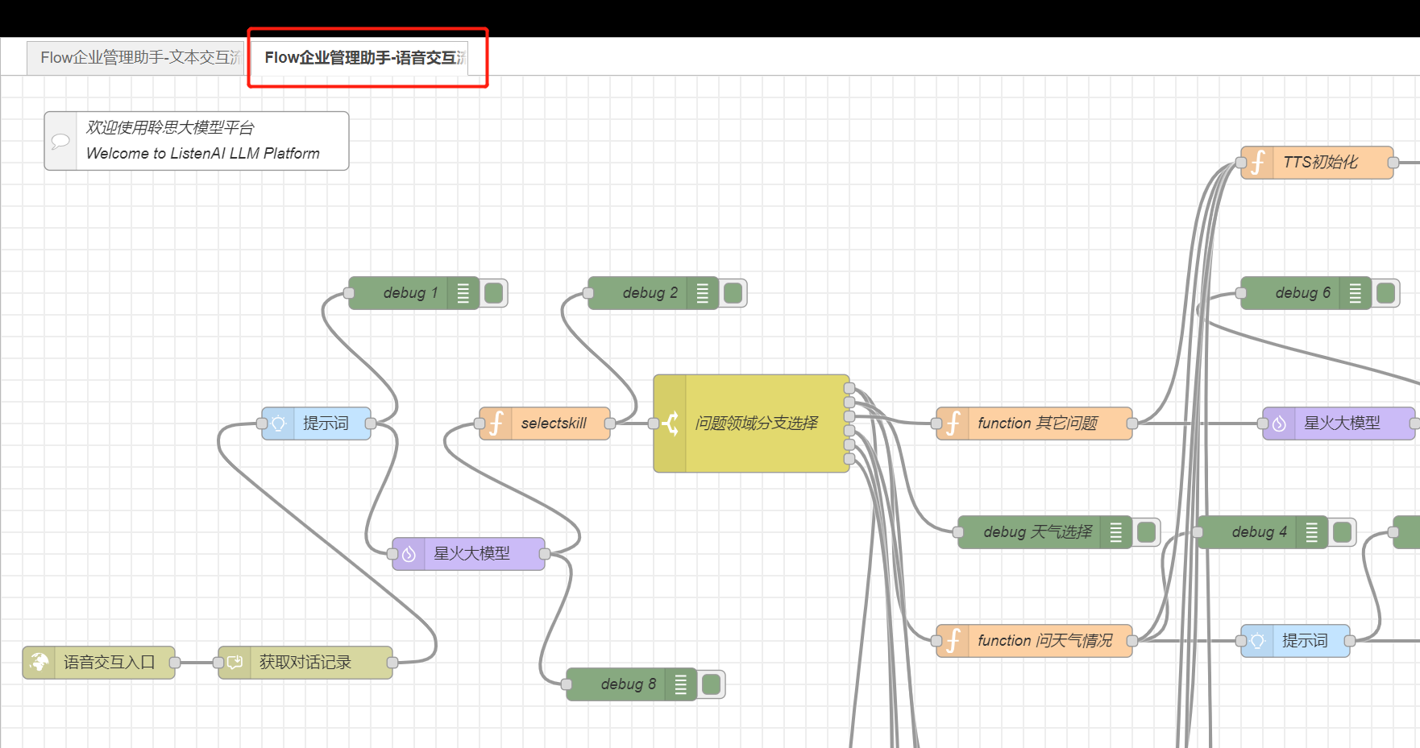The image size is (1420, 748).
Task: Click the list icon on debug 天气选择 node
Action: 1115,532
